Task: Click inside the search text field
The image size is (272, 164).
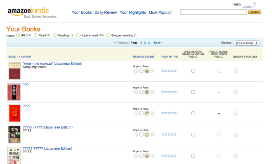Action: pos(214,12)
